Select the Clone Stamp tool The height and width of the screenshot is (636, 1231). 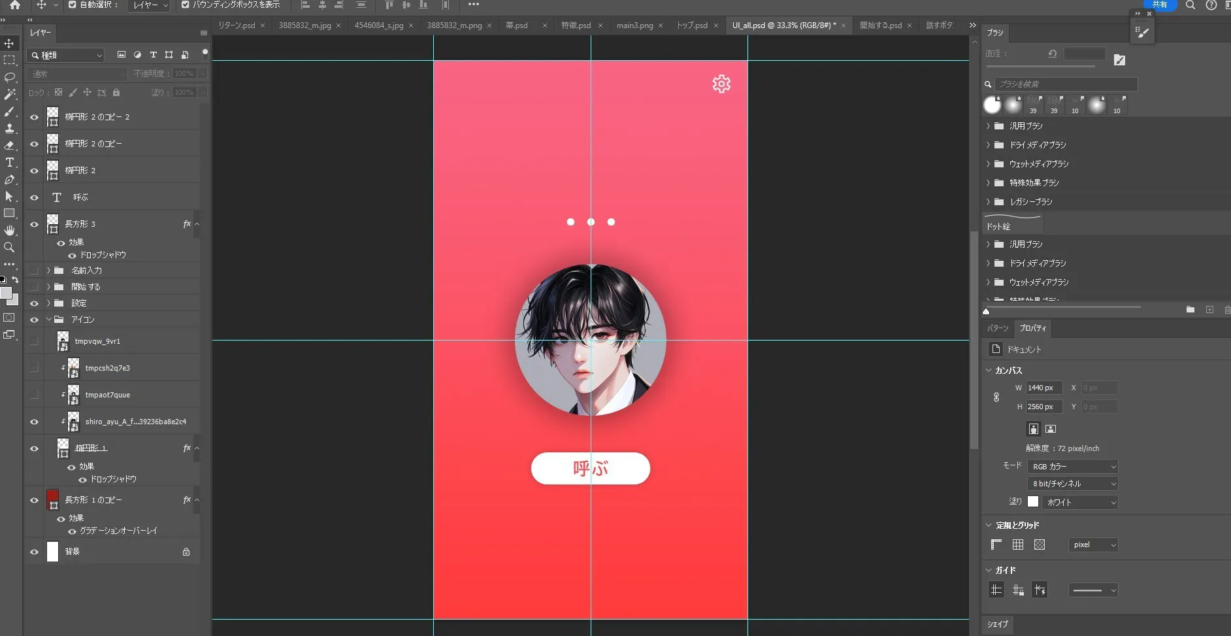[x=9, y=129]
